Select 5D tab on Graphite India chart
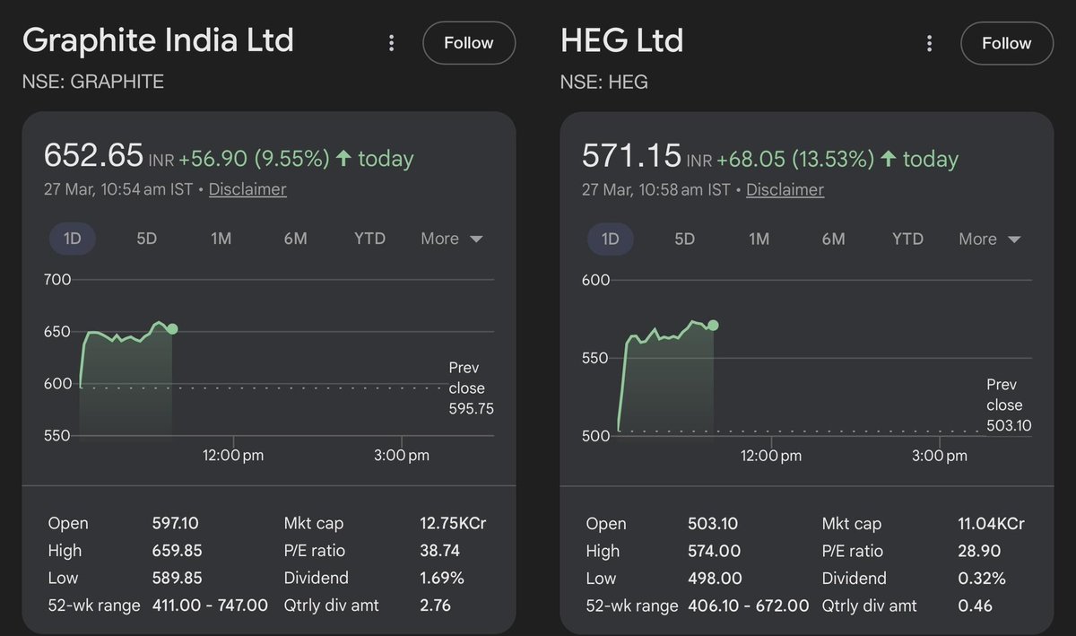 146,239
